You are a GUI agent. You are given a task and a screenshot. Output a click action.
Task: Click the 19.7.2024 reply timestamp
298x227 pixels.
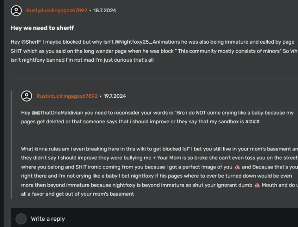tap(115, 96)
